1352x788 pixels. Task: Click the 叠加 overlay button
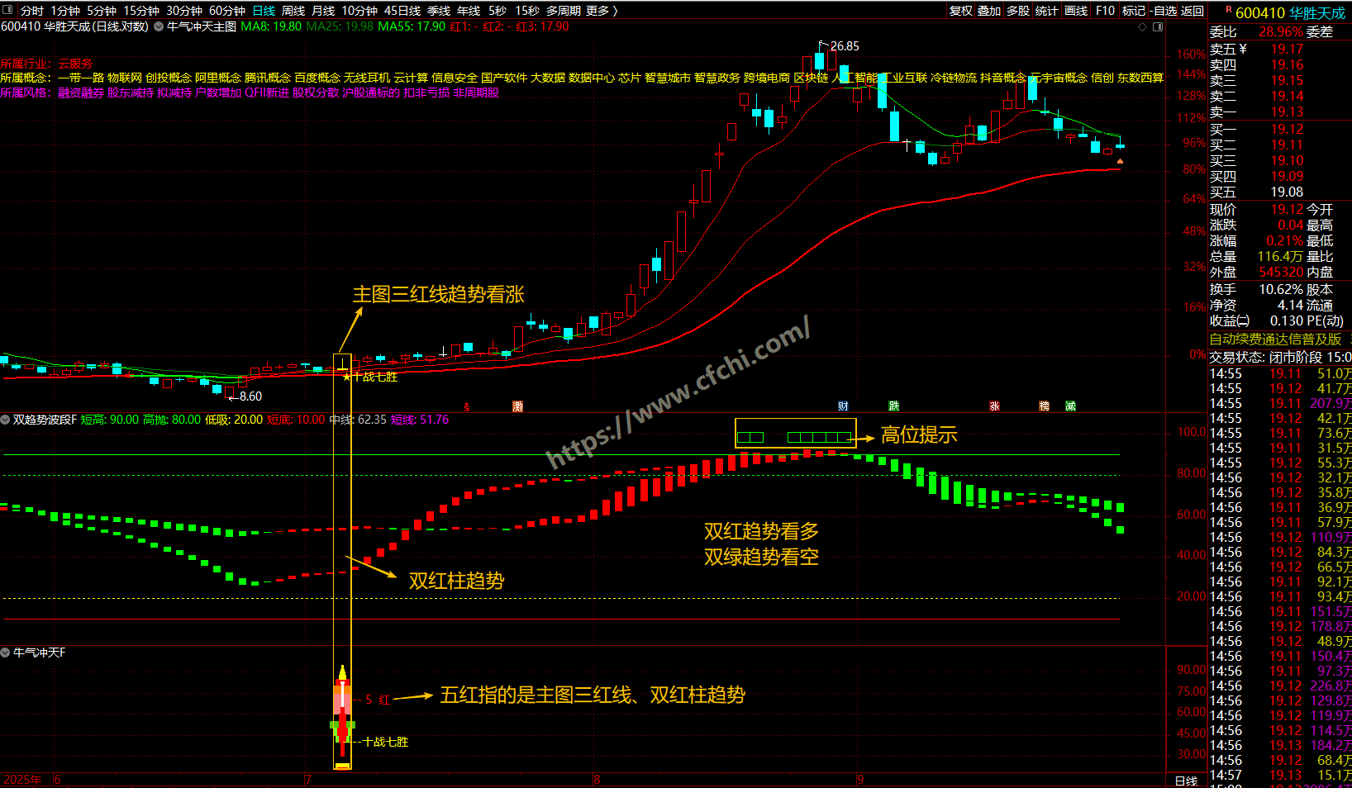[989, 11]
